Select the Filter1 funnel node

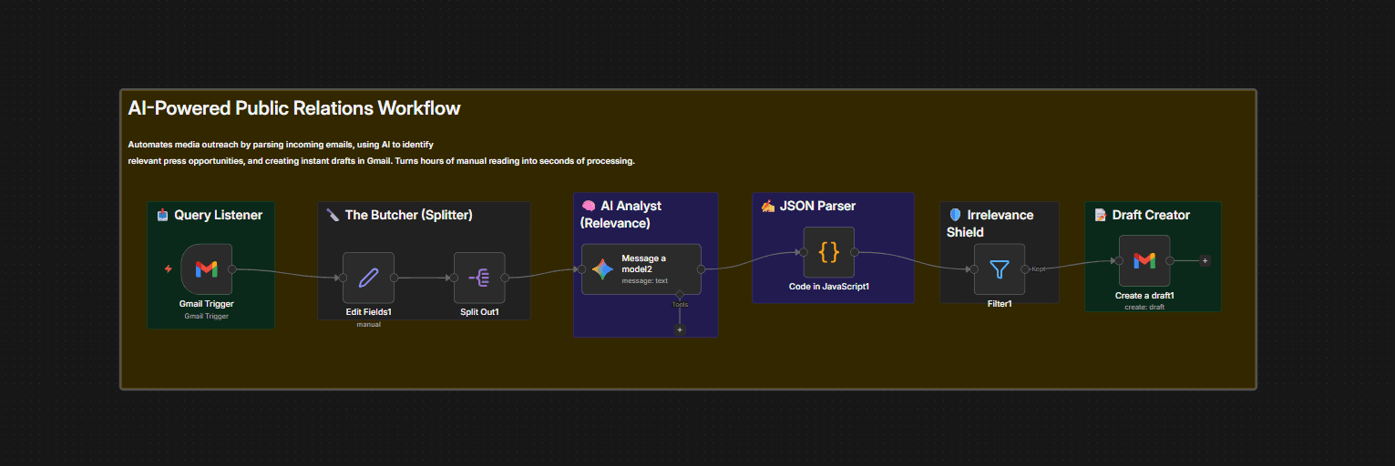click(x=1000, y=268)
